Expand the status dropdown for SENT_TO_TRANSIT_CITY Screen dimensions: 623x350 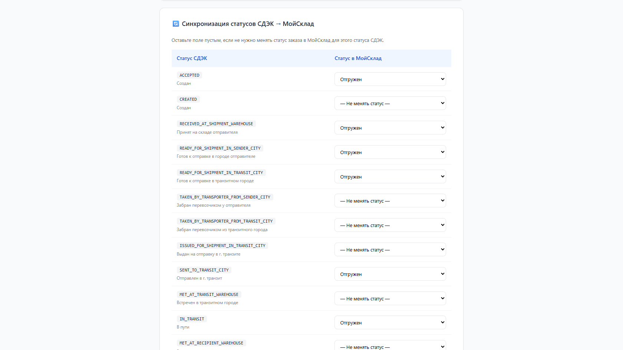390,274
